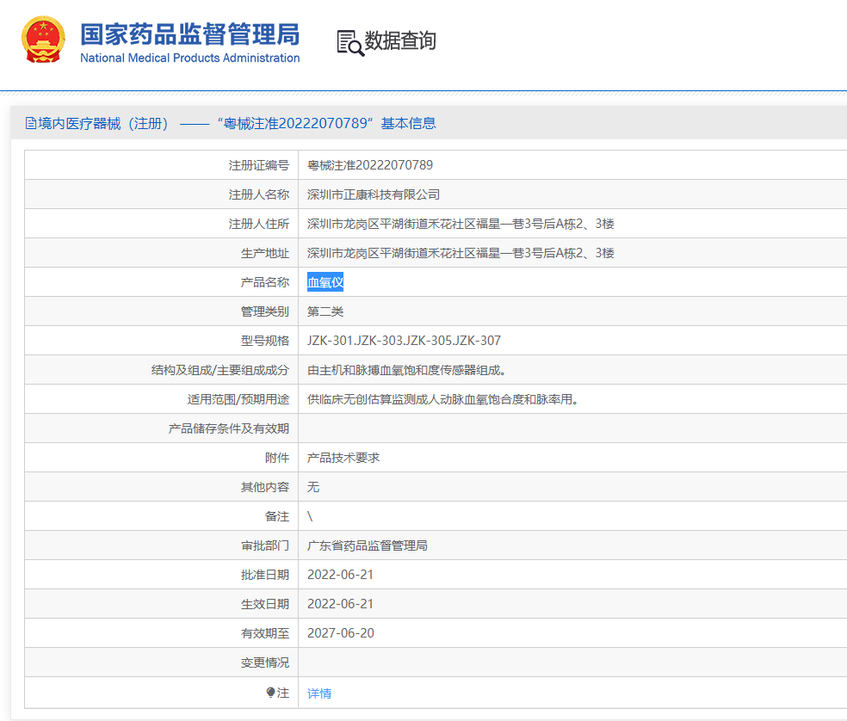Click the national emblem logo
847x721 pixels.
click(43, 40)
